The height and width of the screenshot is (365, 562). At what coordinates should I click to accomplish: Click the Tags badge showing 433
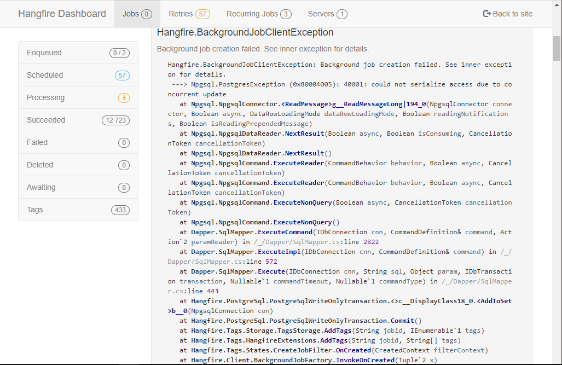pyautogui.click(x=120, y=210)
